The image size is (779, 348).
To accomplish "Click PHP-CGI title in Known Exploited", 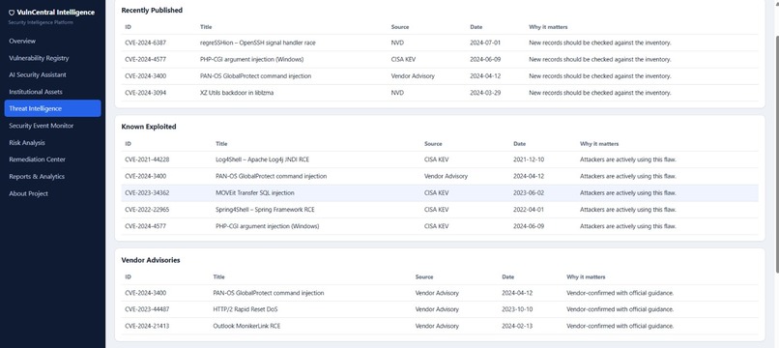I will coord(268,226).
